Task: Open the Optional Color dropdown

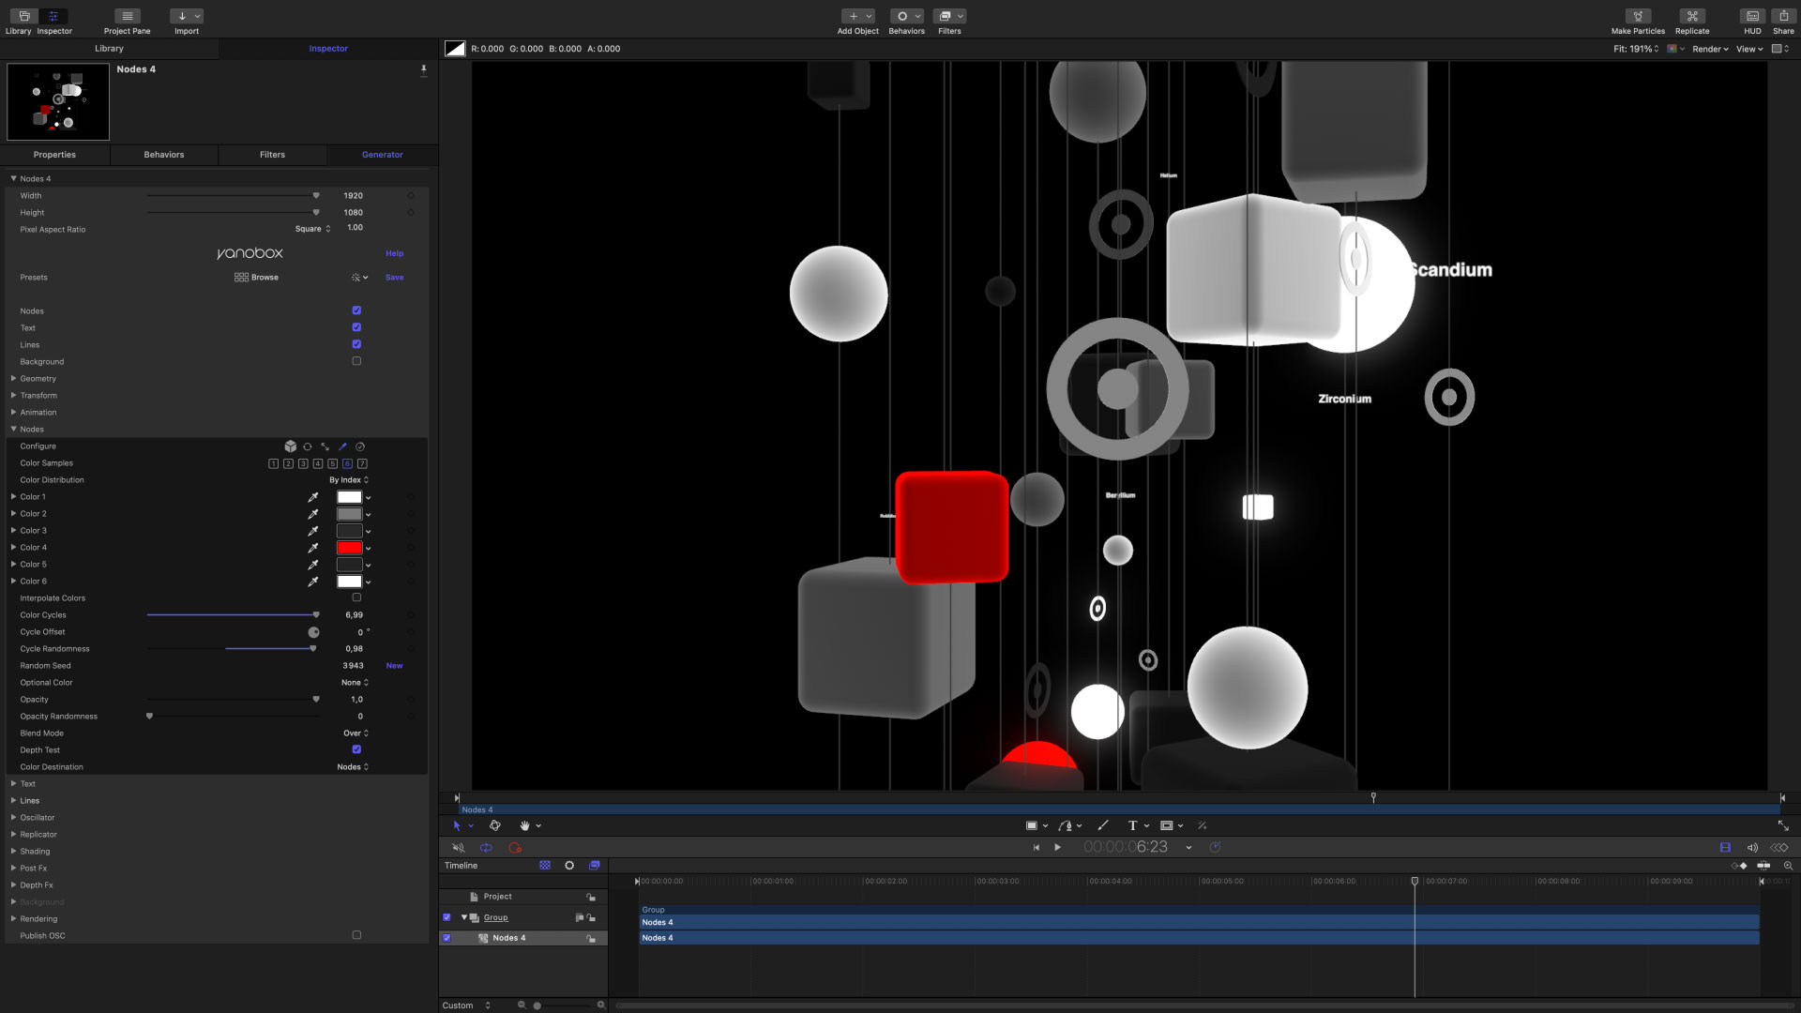Action: 355,683
